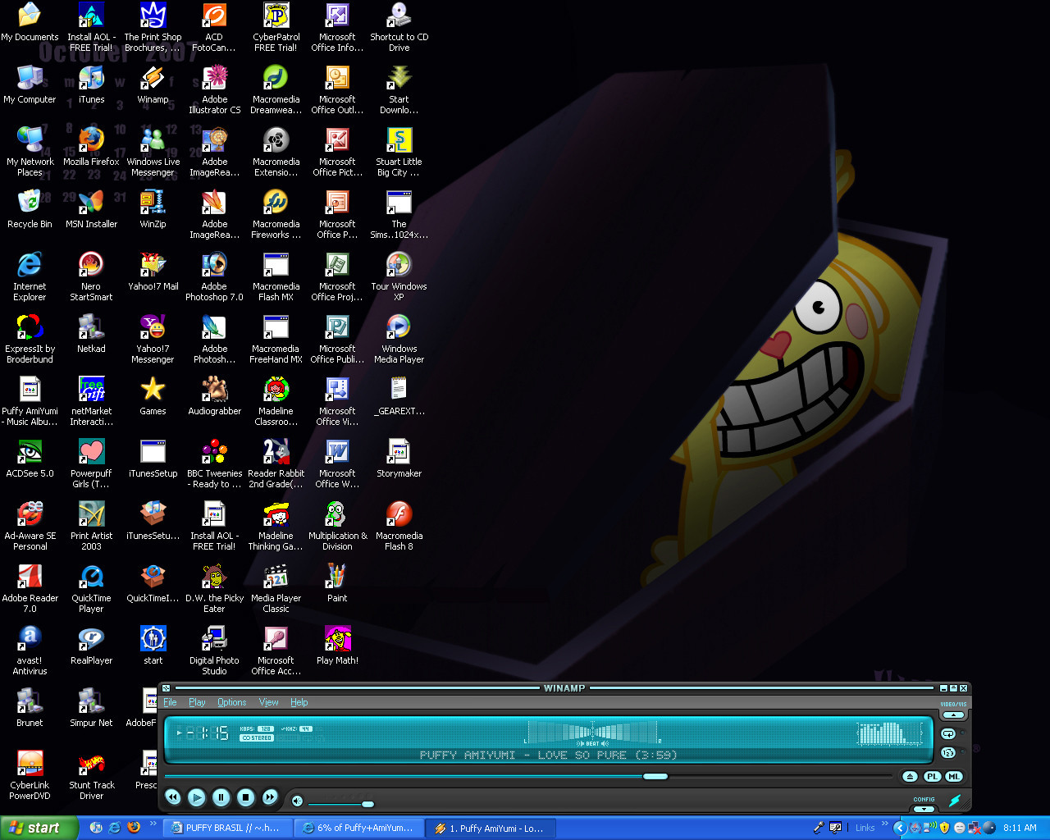The height and width of the screenshot is (840, 1050).
Task: Click the taskbar clock showing 8:11 AM
Action: pos(1020,828)
